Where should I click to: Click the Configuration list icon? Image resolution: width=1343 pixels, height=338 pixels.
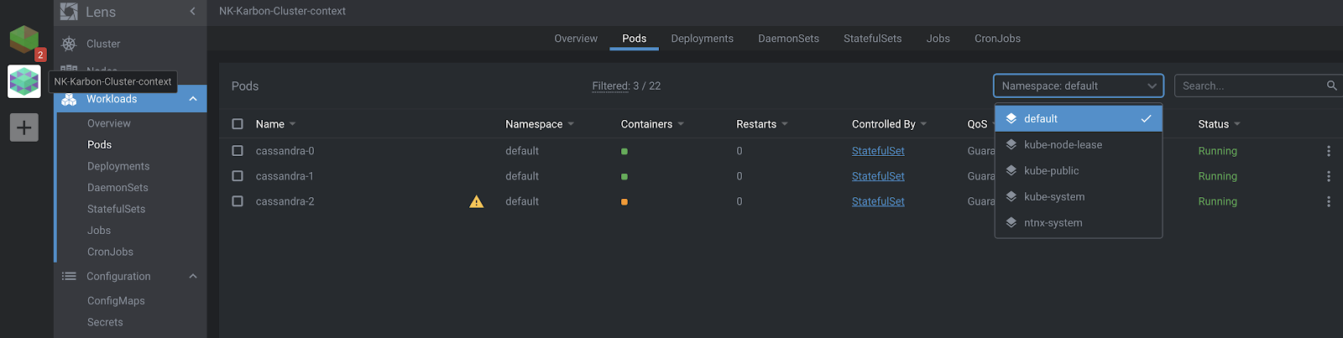point(69,276)
